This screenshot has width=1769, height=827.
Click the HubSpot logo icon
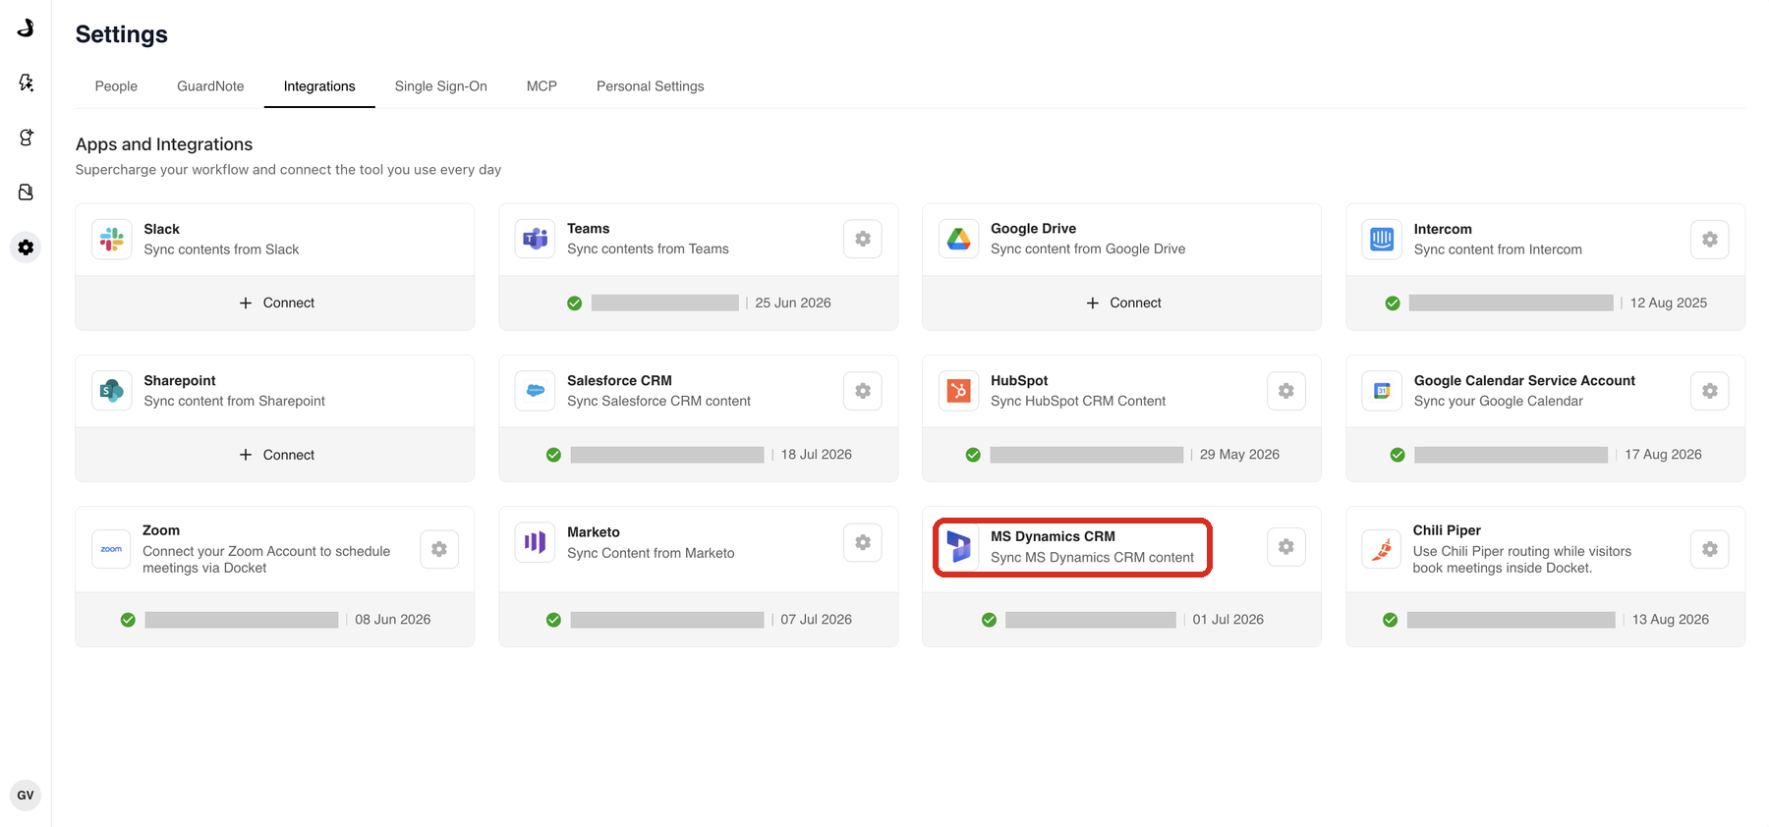pyautogui.click(x=959, y=391)
